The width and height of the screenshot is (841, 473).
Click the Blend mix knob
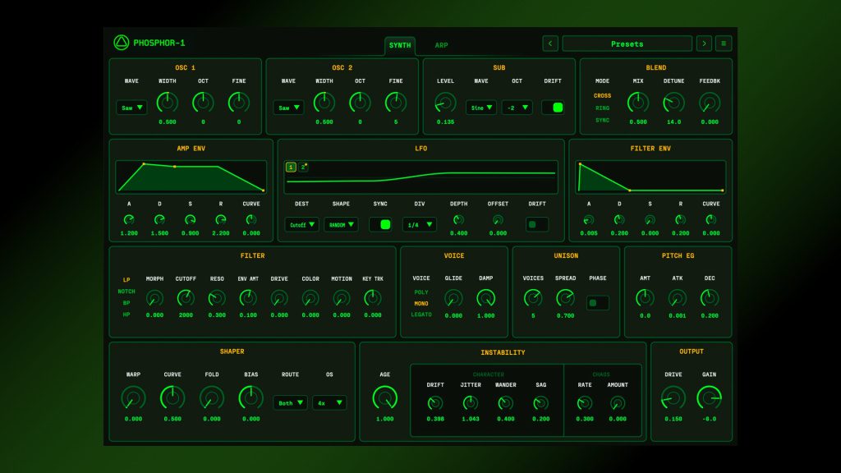pos(637,103)
